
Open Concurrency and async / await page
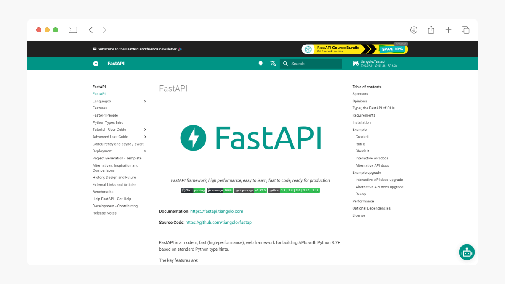(118, 144)
